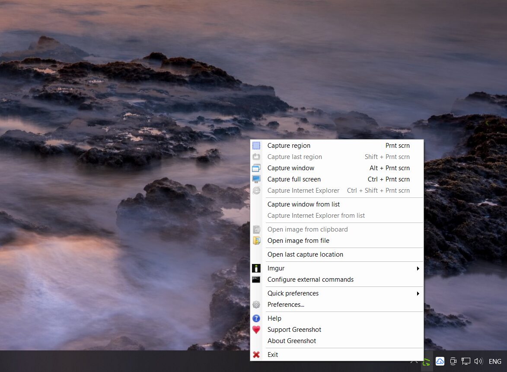Show hidden icons using the tray chevron
Image resolution: width=507 pixels, height=372 pixels.
[x=414, y=362]
